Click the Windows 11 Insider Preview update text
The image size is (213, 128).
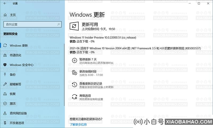[103, 37]
